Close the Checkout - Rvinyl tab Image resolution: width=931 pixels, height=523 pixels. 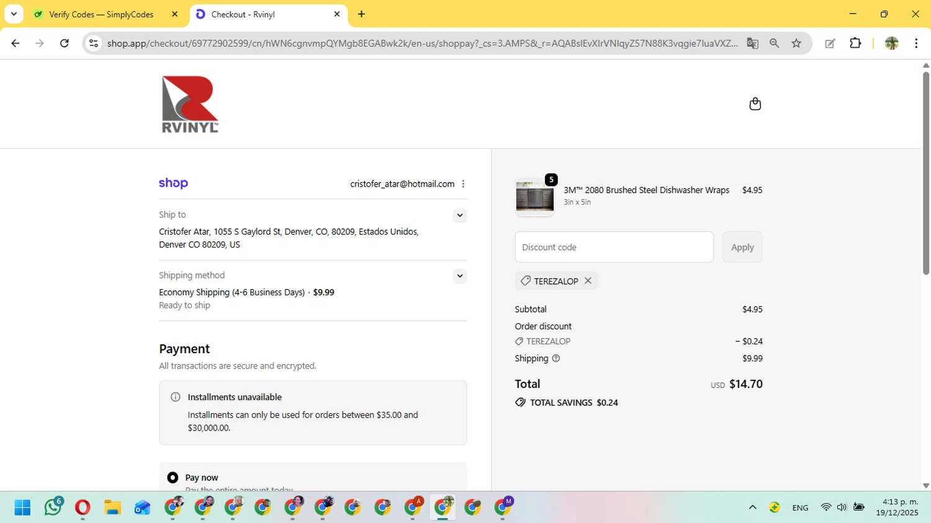337,14
